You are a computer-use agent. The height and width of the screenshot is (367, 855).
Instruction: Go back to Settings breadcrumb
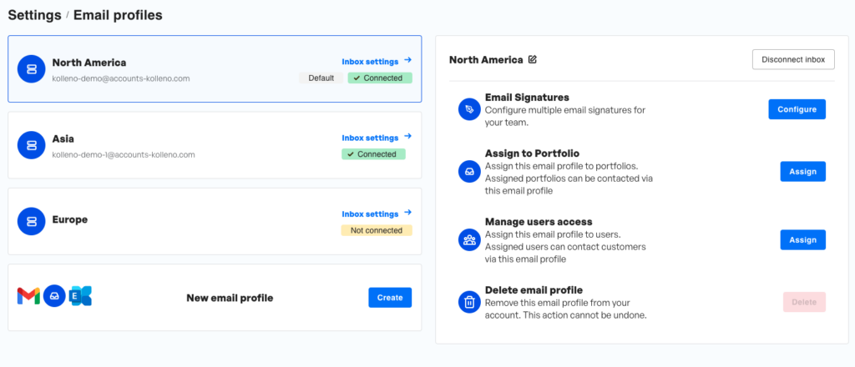(34, 15)
